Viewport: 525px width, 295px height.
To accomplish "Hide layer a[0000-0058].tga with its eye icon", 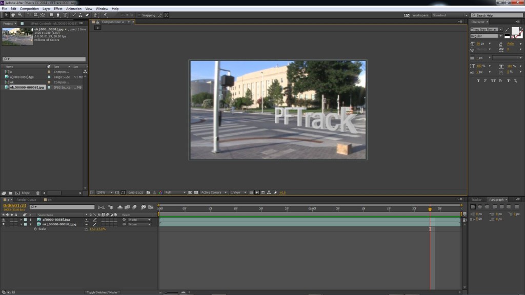I will 4,220.
